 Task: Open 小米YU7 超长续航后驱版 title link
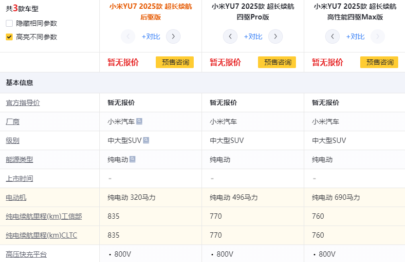(x=150, y=12)
